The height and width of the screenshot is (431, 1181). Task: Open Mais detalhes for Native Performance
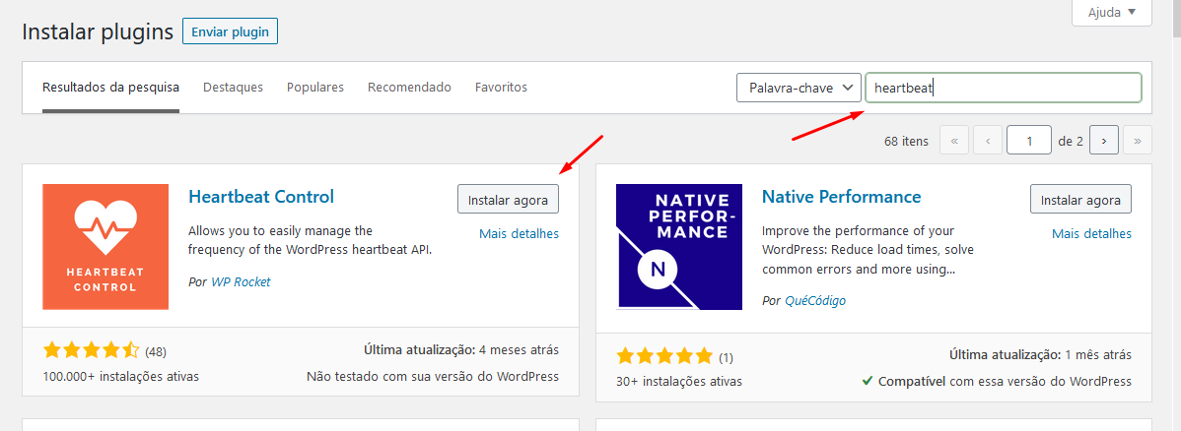click(x=1091, y=234)
